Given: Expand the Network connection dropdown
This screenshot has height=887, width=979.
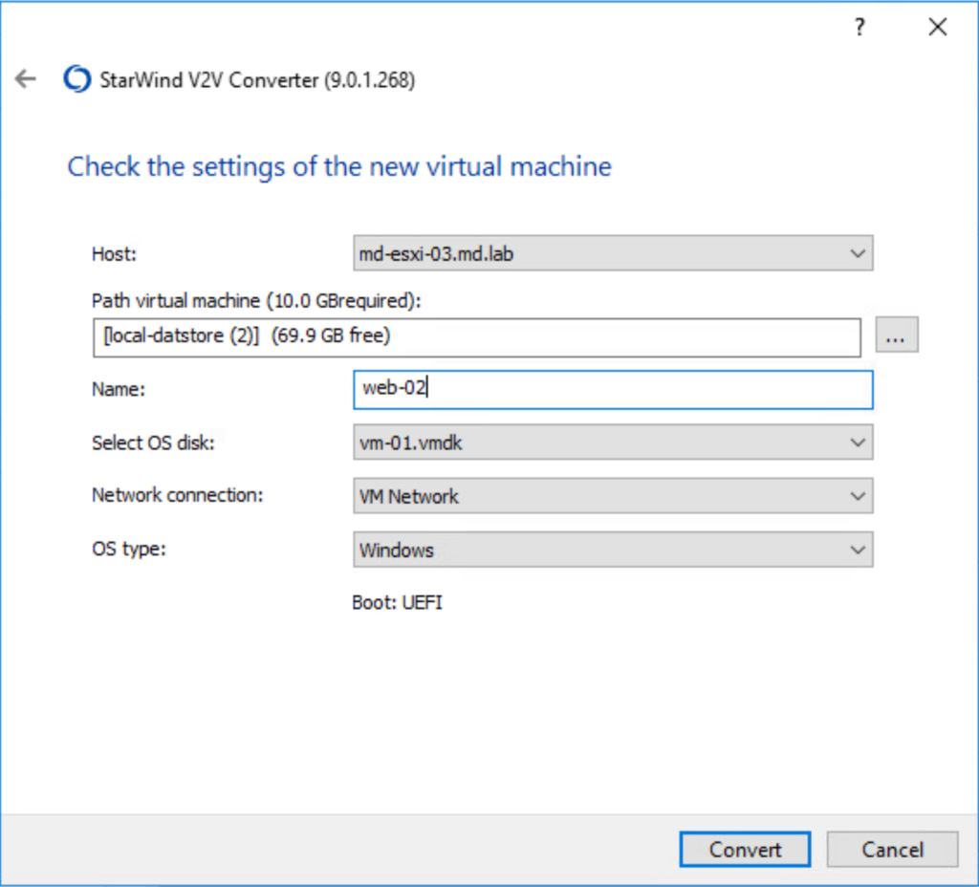Looking at the screenshot, I should 613,496.
